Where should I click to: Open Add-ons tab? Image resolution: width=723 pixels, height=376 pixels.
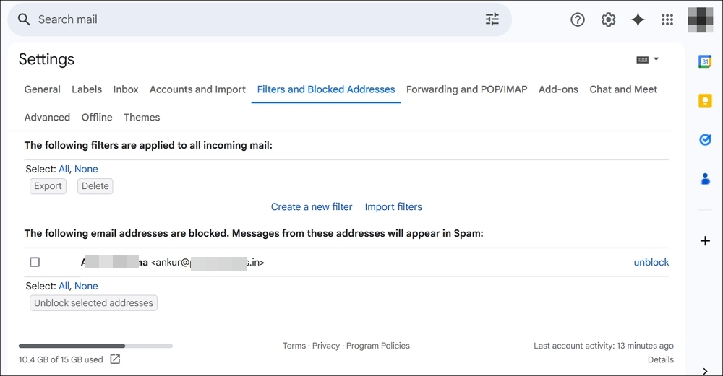tap(558, 89)
